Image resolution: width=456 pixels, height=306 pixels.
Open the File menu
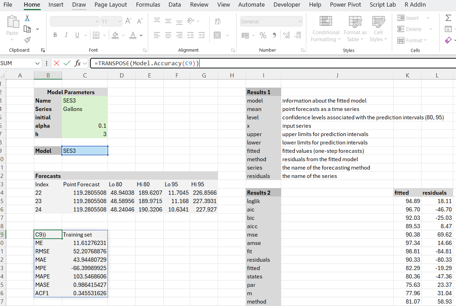(x=8, y=5)
